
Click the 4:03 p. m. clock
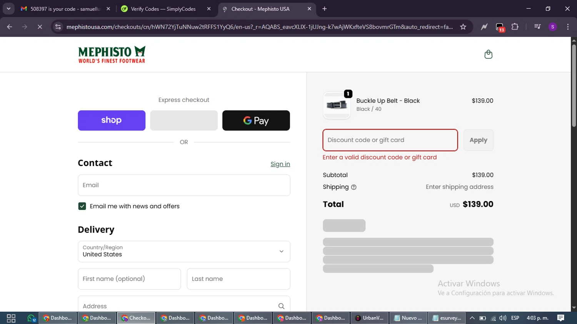tap(537, 318)
